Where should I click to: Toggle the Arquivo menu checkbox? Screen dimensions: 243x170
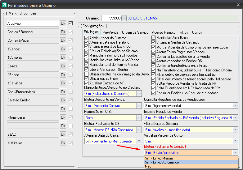click(x=71, y=23)
